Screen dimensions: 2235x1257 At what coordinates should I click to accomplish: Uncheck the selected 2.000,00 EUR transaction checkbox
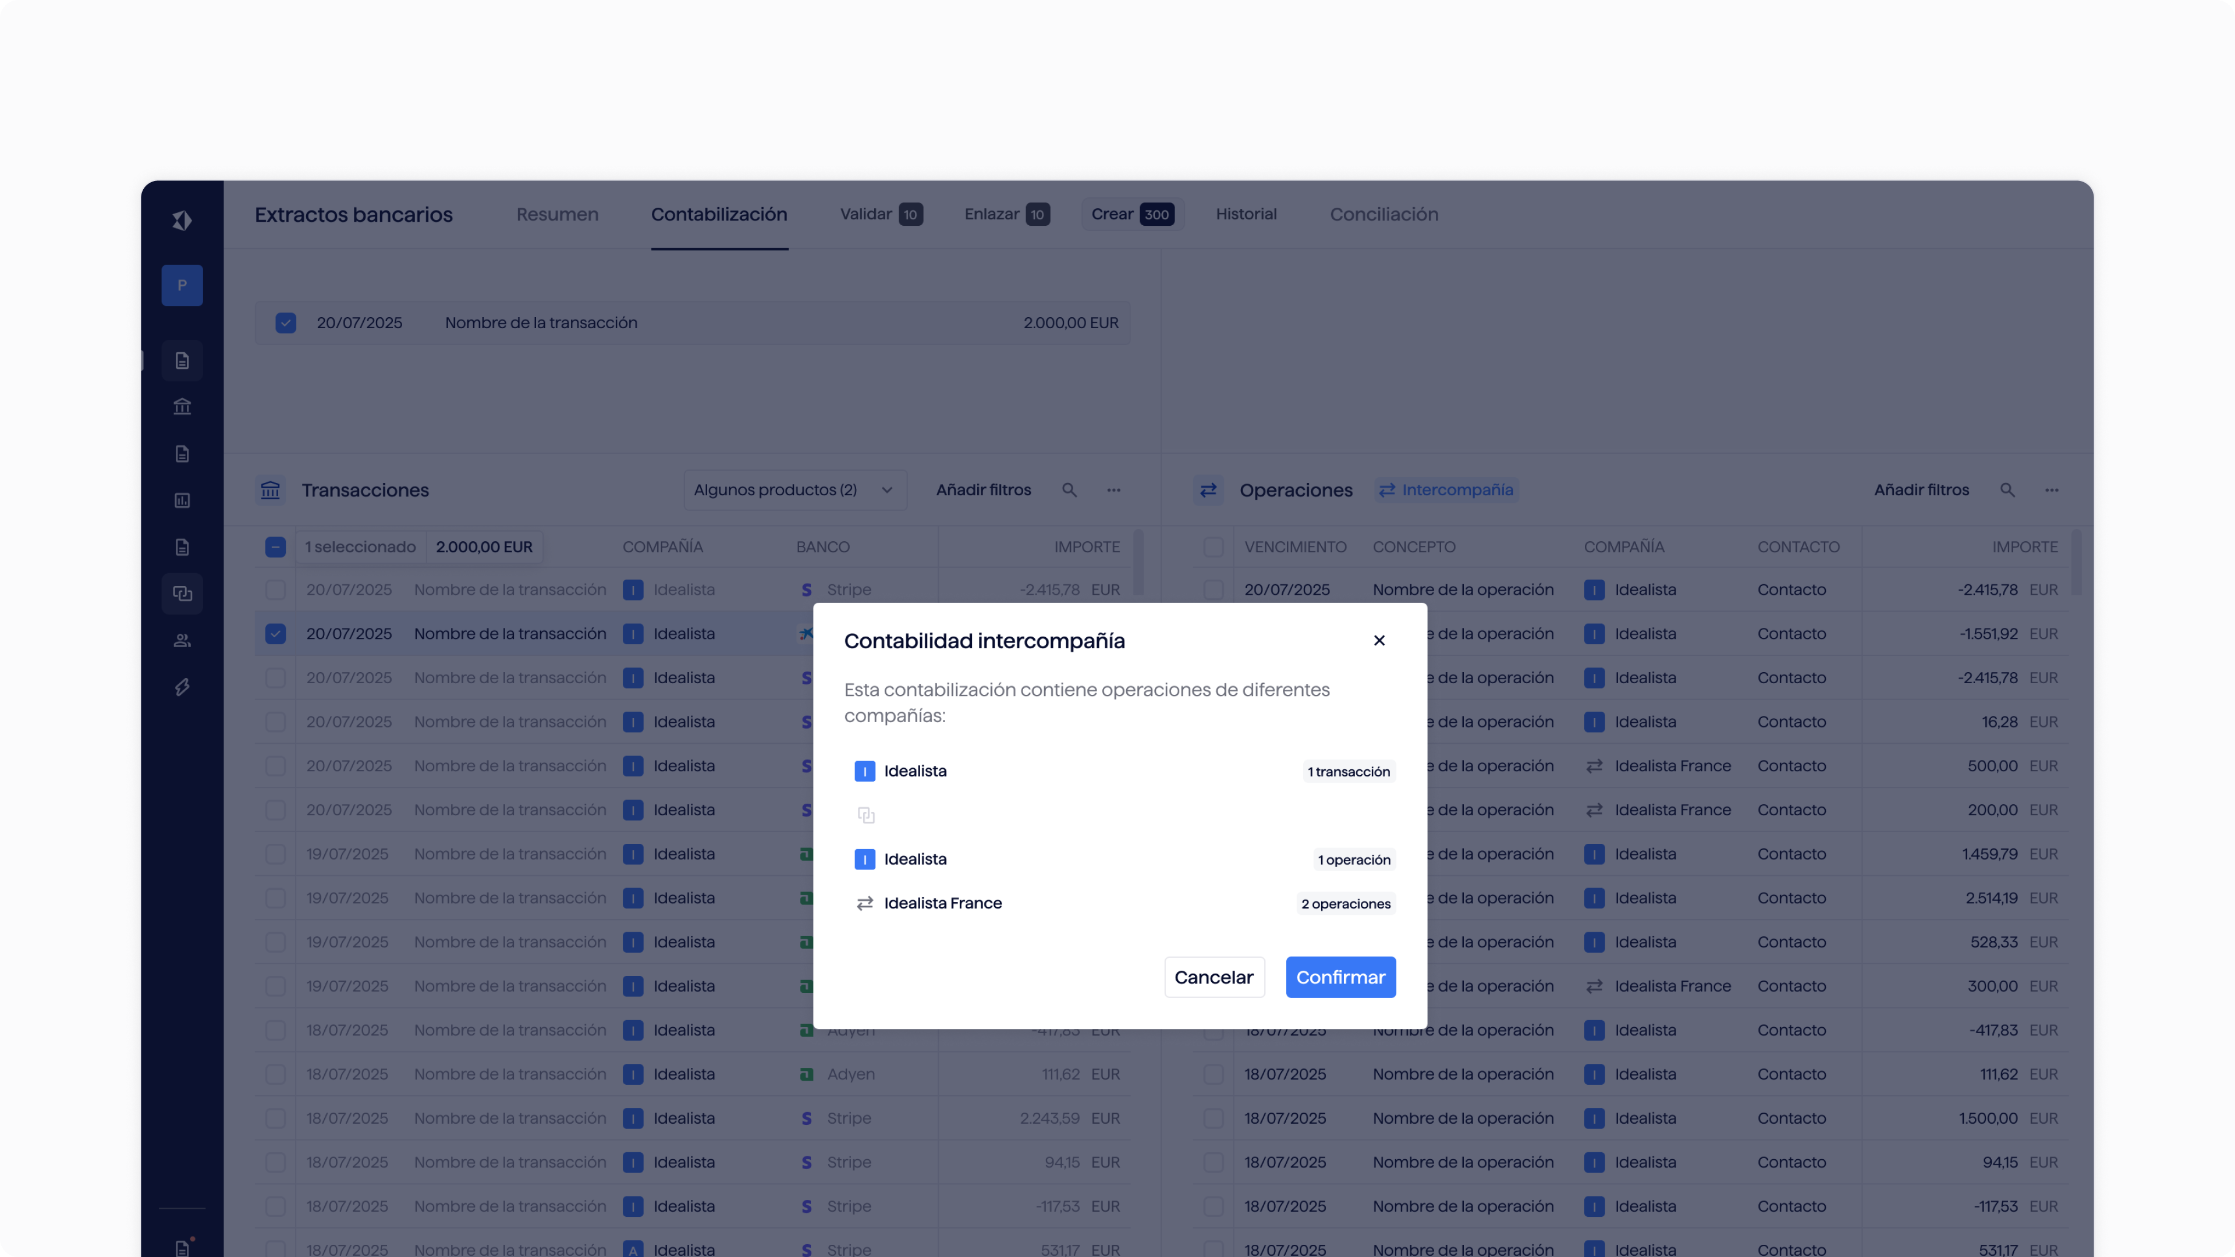click(285, 323)
